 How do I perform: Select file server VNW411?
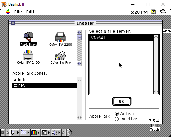coord(121,38)
